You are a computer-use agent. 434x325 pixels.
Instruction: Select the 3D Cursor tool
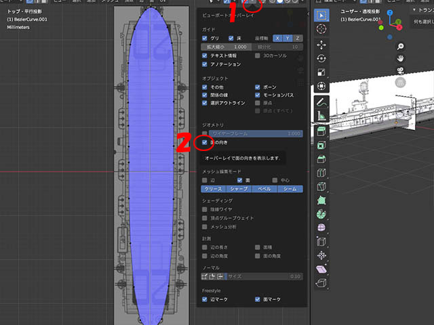[321, 29]
